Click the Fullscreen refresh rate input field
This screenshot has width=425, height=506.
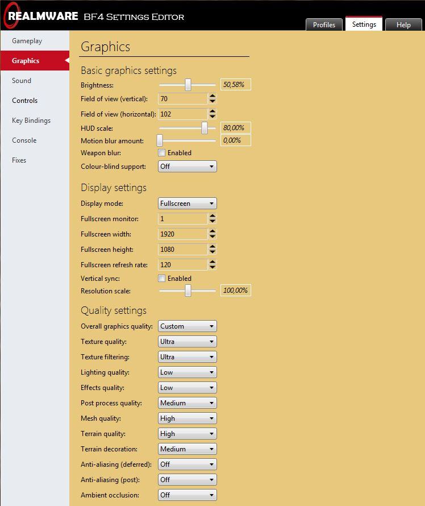coord(182,264)
